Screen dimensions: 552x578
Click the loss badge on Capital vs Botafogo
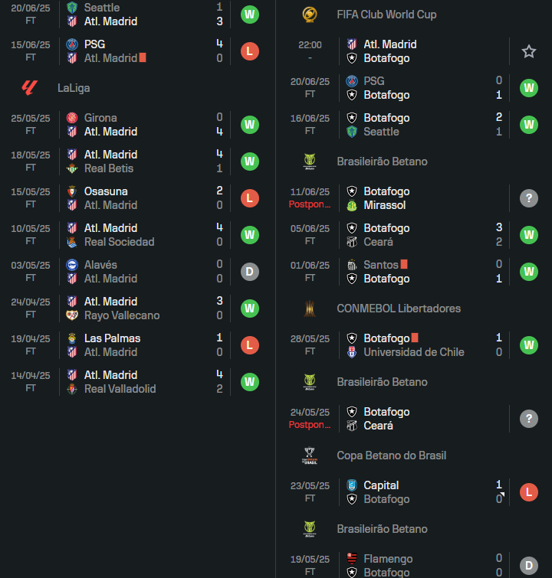(529, 492)
